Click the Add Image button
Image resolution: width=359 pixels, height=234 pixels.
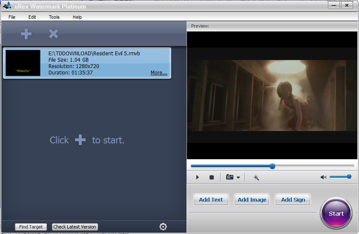(252, 200)
